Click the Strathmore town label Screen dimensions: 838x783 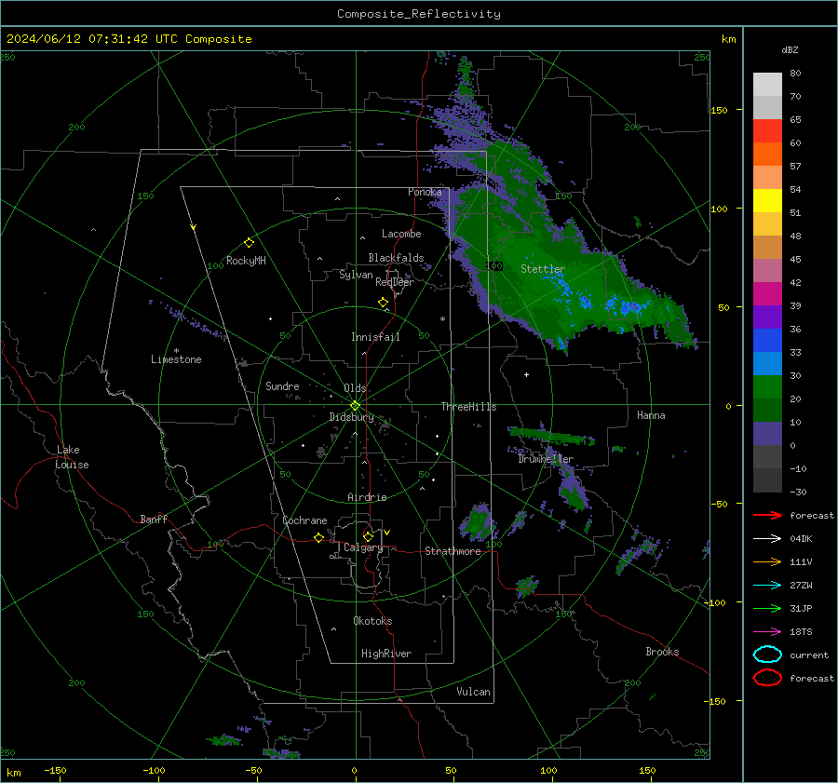(453, 551)
